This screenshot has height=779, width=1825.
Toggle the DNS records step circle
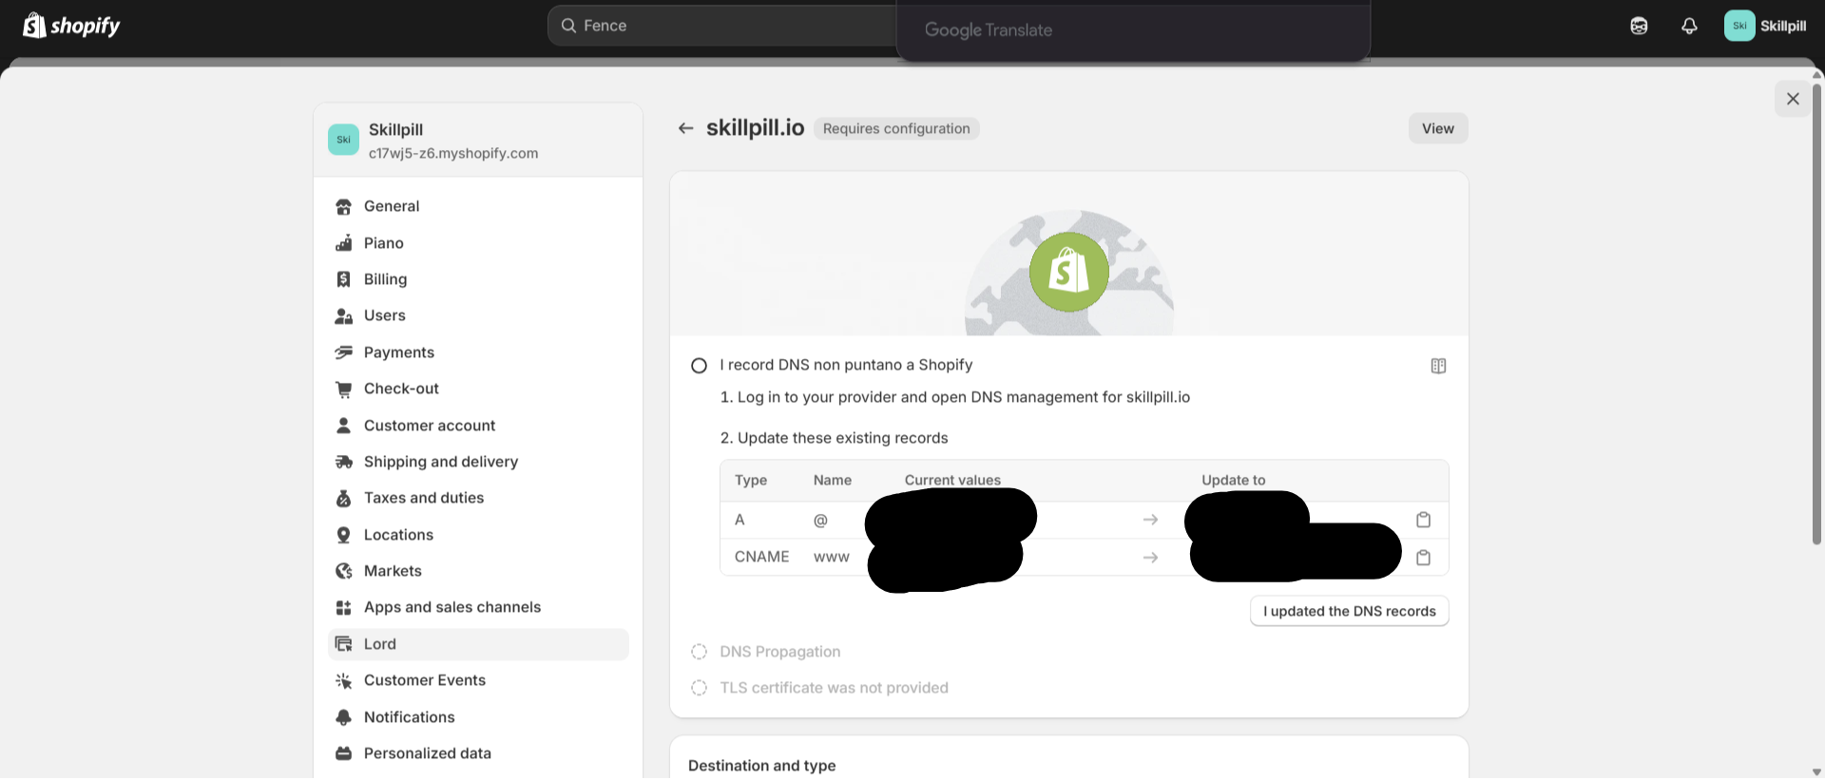tap(699, 366)
